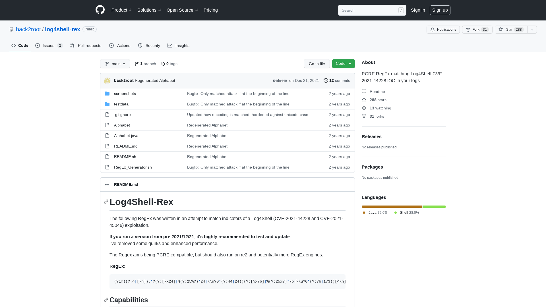Image resolution: width=546 pixels, height=307 pixels.
Task: Click the Notifications button
Action: pos(443,30)
